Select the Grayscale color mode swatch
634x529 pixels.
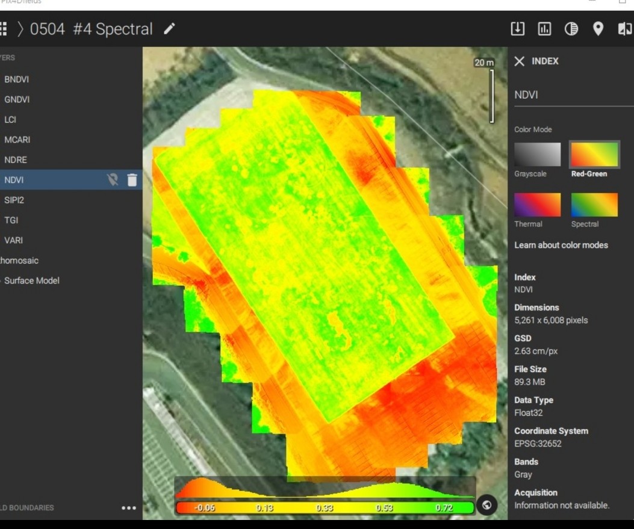[x=537, y=154]
